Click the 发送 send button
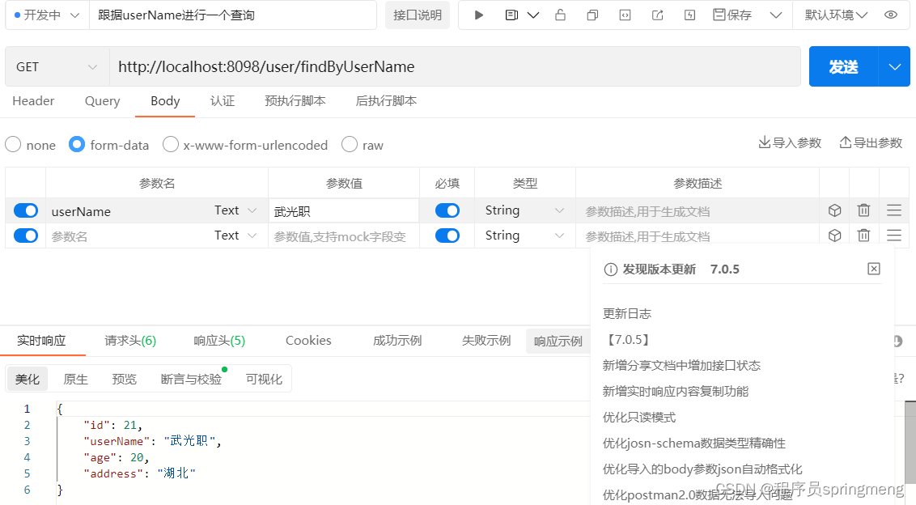Viewport: 916px width, 505px height. 844,66
